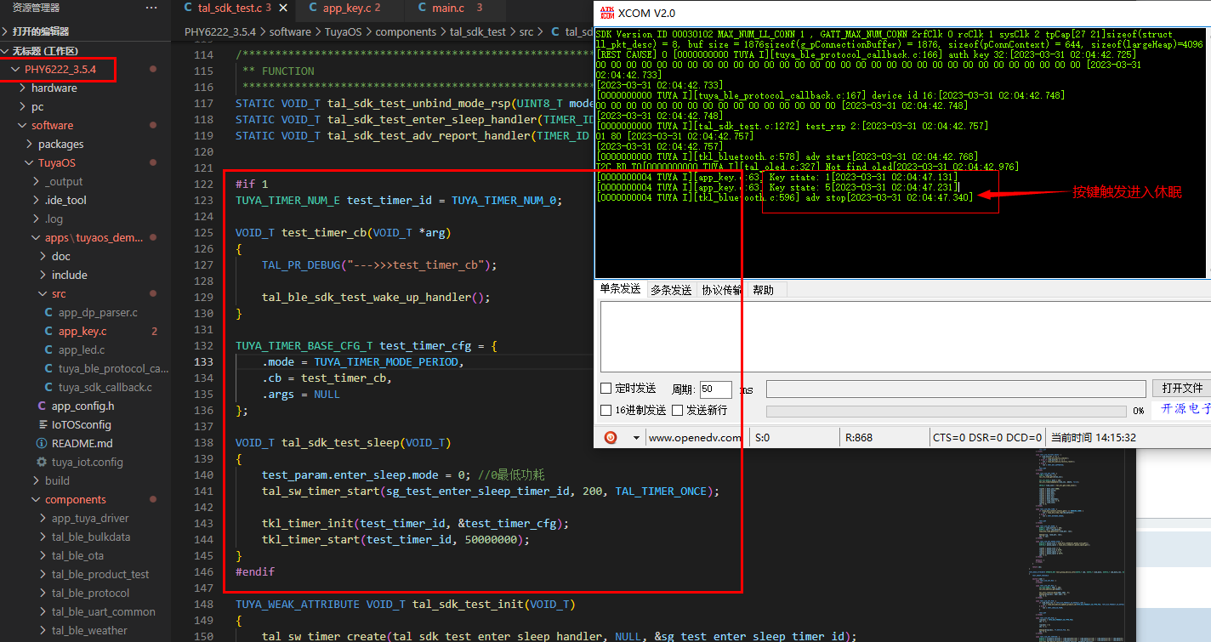Click the S:0 sent counter in XCOM
1211x642 pixels.
coord(762,438)
